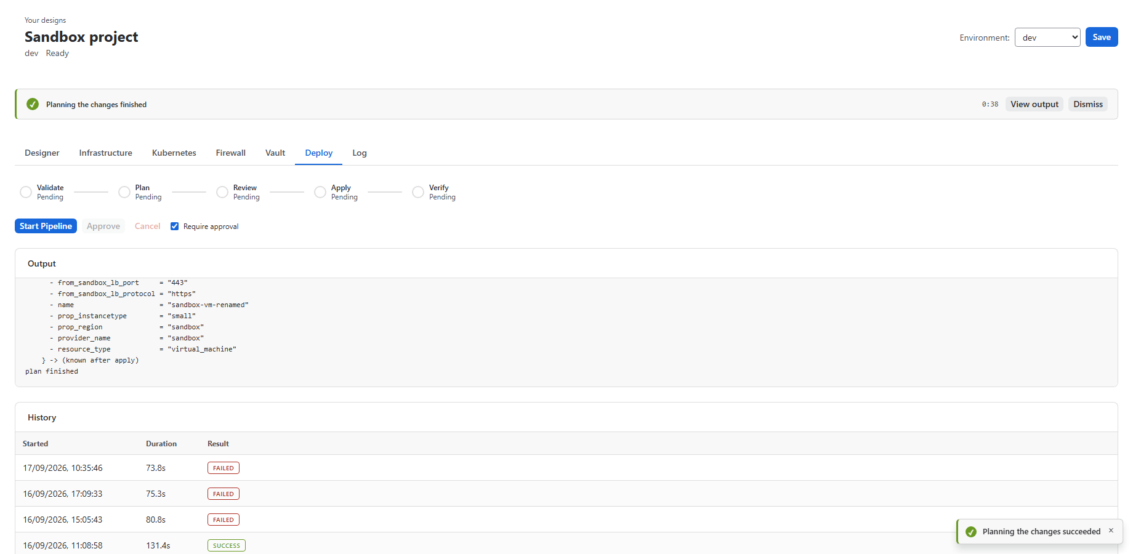Close the 'Planning the changes succeeded' toast
Image resolution: width=1133 pixels, height=554 pixels.
[1111, 531]
